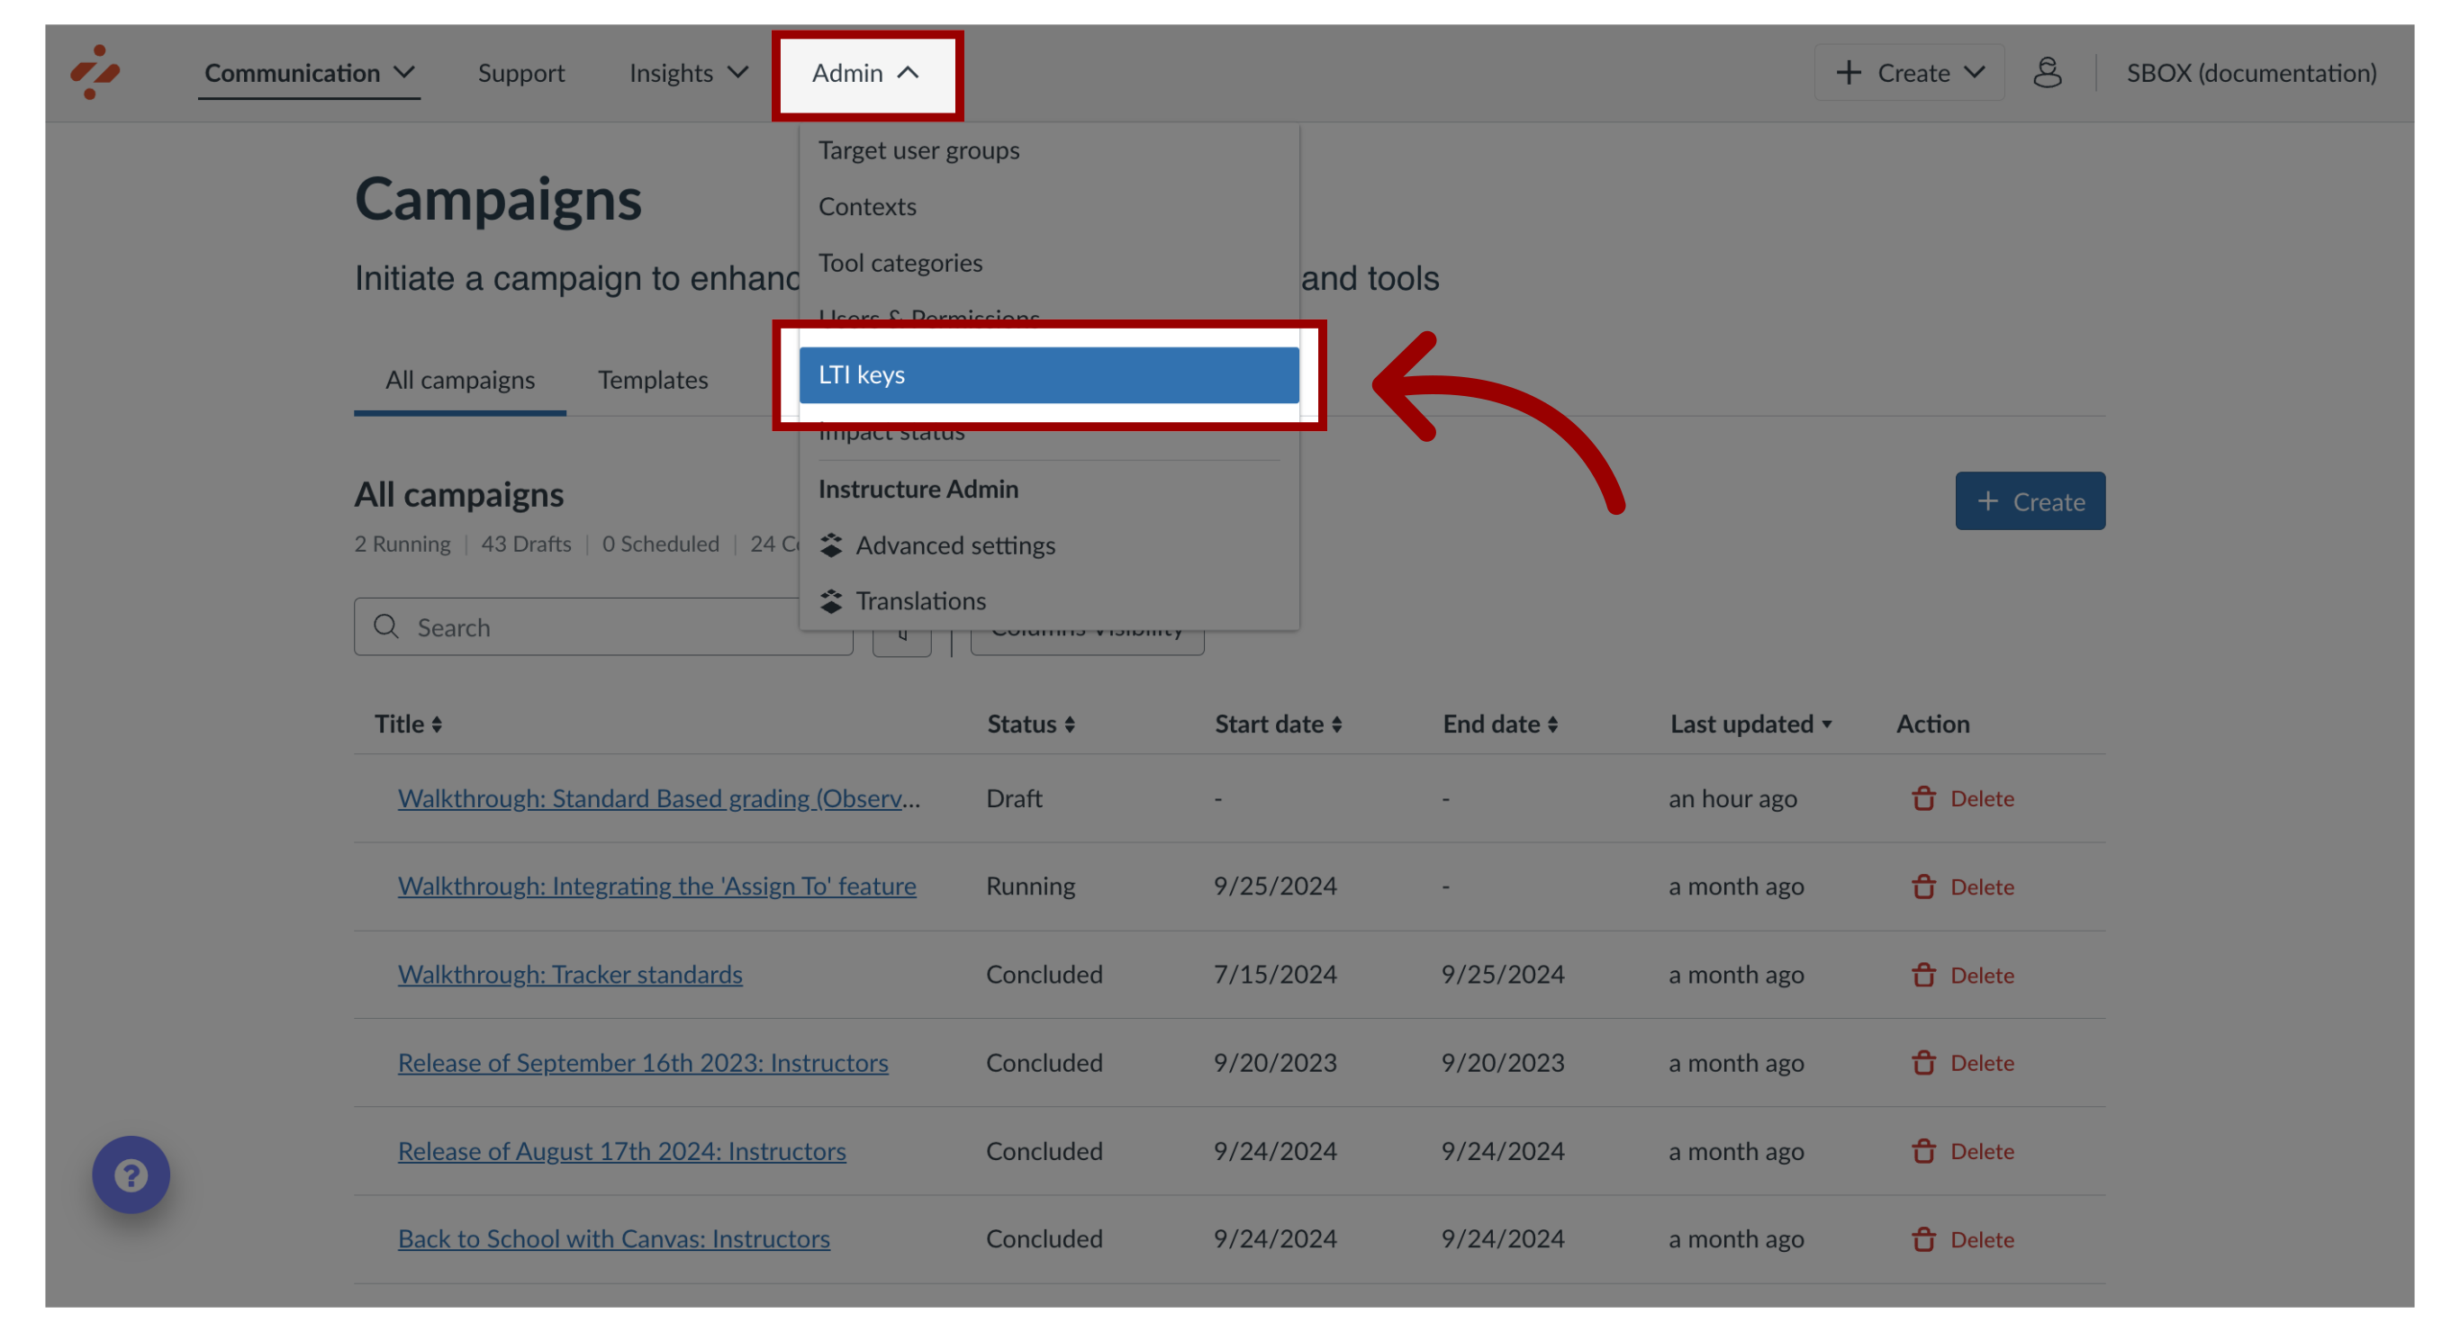The image size is (2460, 1332).
Task: Click SBOX (documentation) account label
Action: [2251, 73]
